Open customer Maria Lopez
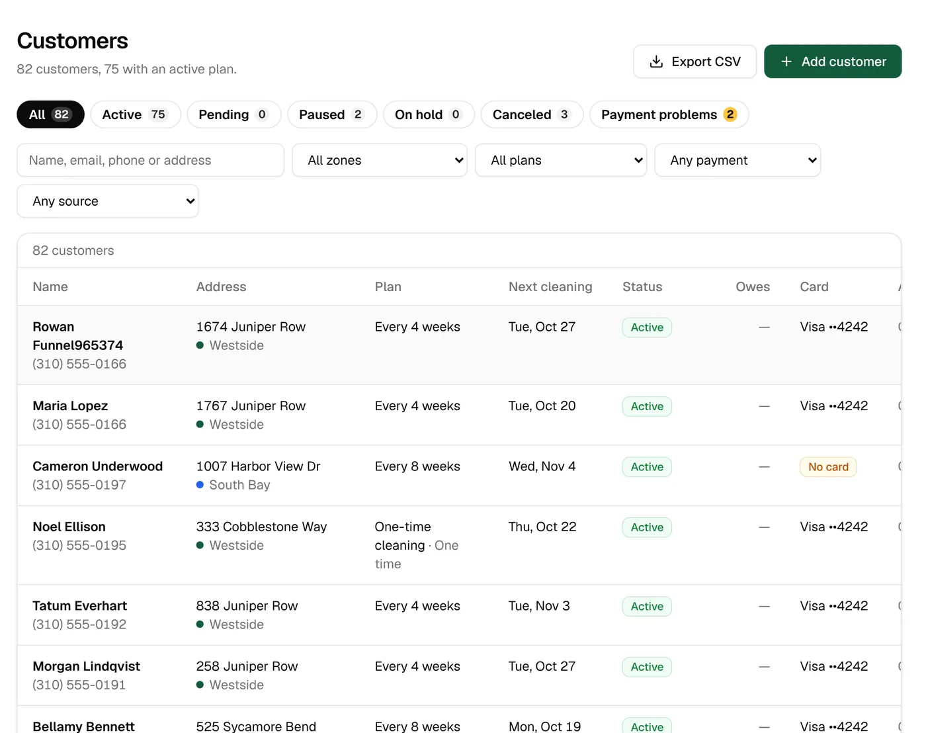Screen dimensions: 926x733 tap(70, 406)
